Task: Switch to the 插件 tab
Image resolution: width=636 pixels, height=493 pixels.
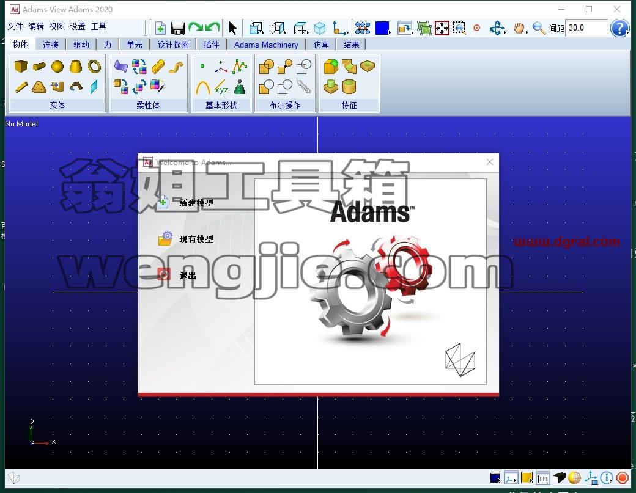Action: point(212,45)
